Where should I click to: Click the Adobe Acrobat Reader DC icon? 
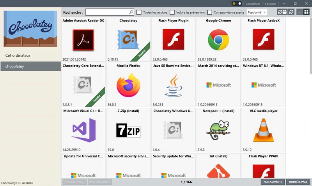83,39
